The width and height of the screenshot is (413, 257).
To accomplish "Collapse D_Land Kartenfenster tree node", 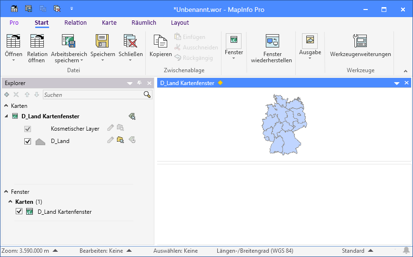I will 6,116.
